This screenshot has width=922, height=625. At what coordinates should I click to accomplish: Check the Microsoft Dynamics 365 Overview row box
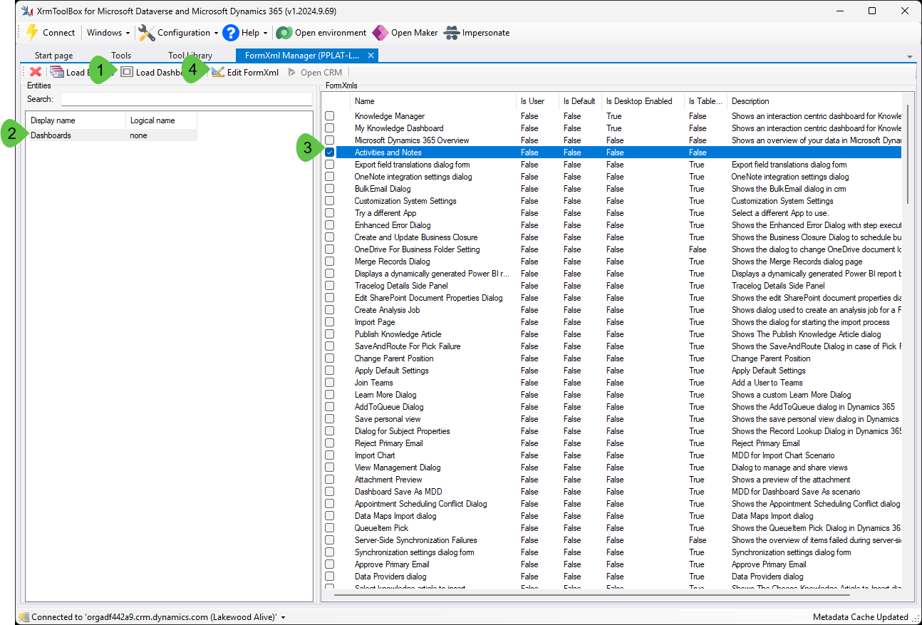(x=330, y=140)
